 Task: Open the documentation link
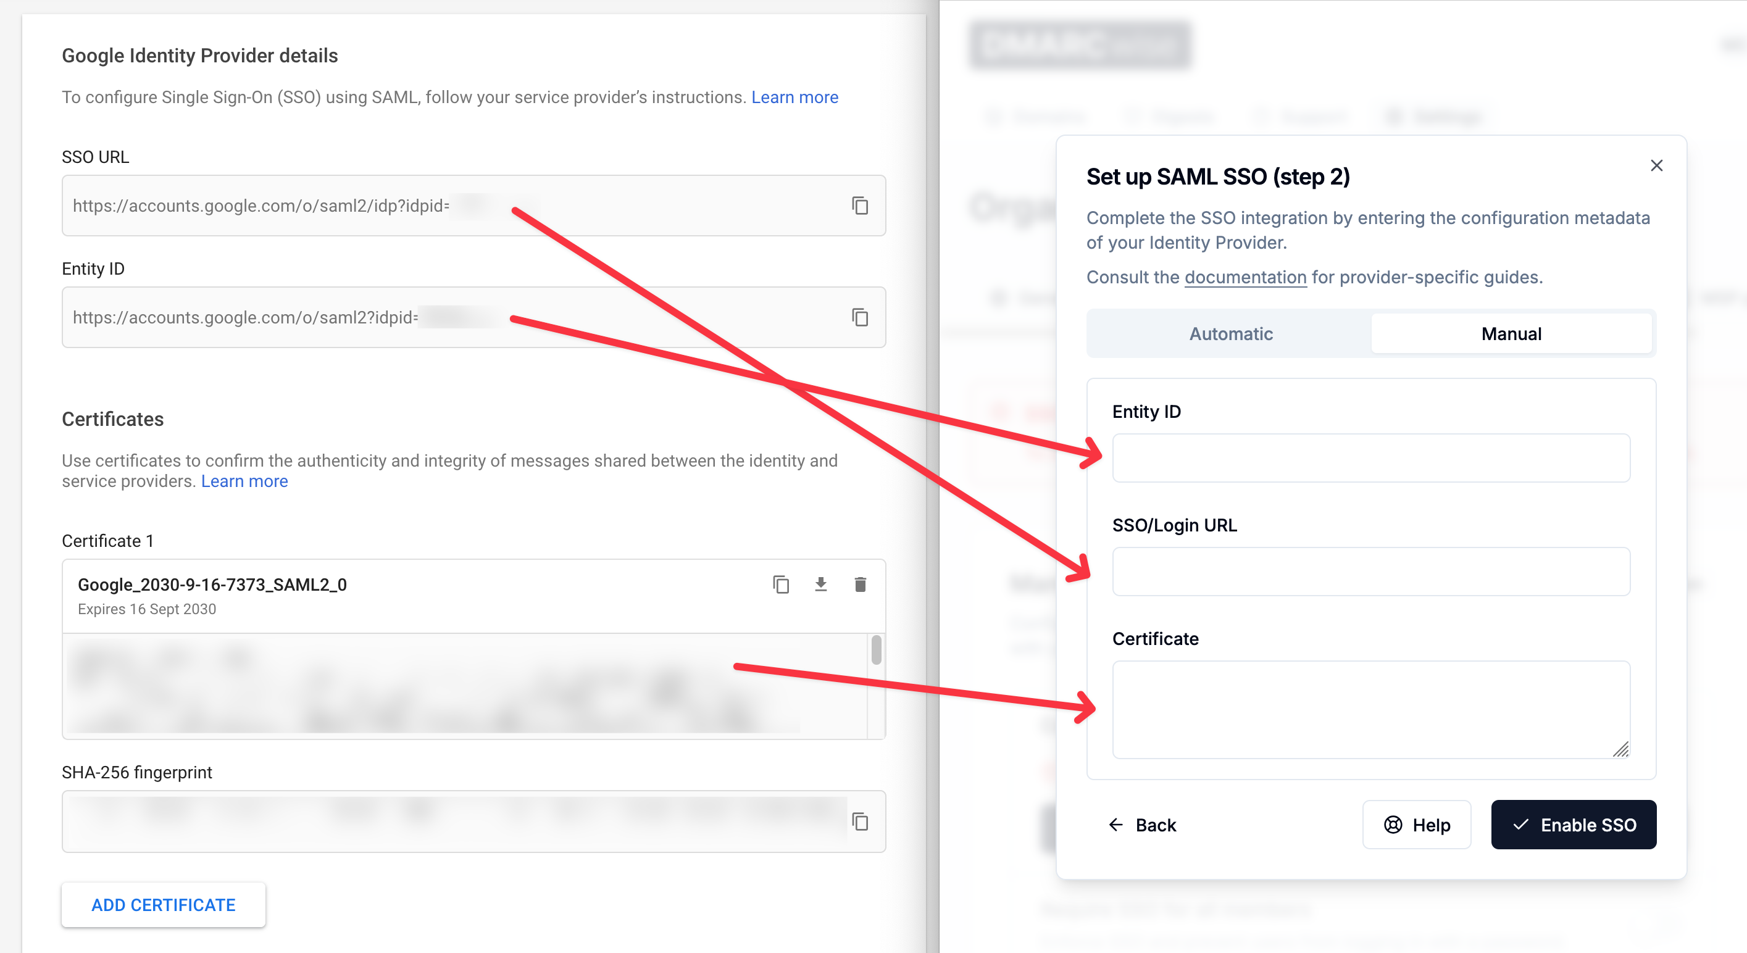(1245, 277)
